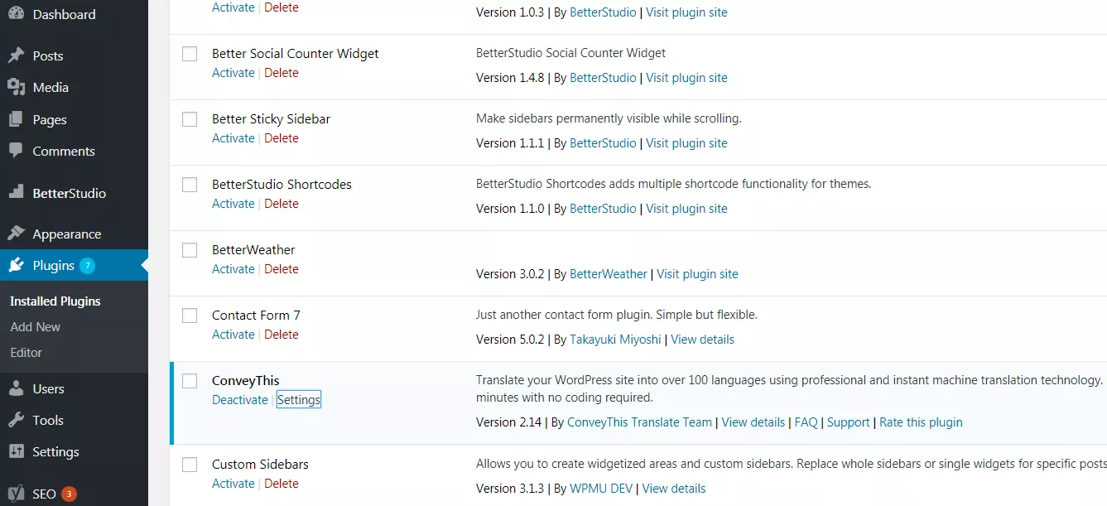Click the Comments speech bubble icon
1107x506 pixels.
point(16,151)
